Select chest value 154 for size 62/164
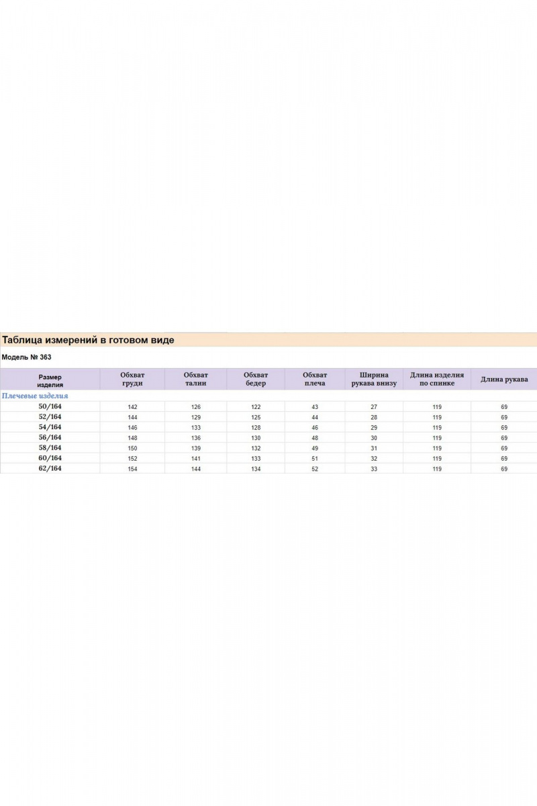Screen dimensions: 537x806 click(x=132, y=469)
